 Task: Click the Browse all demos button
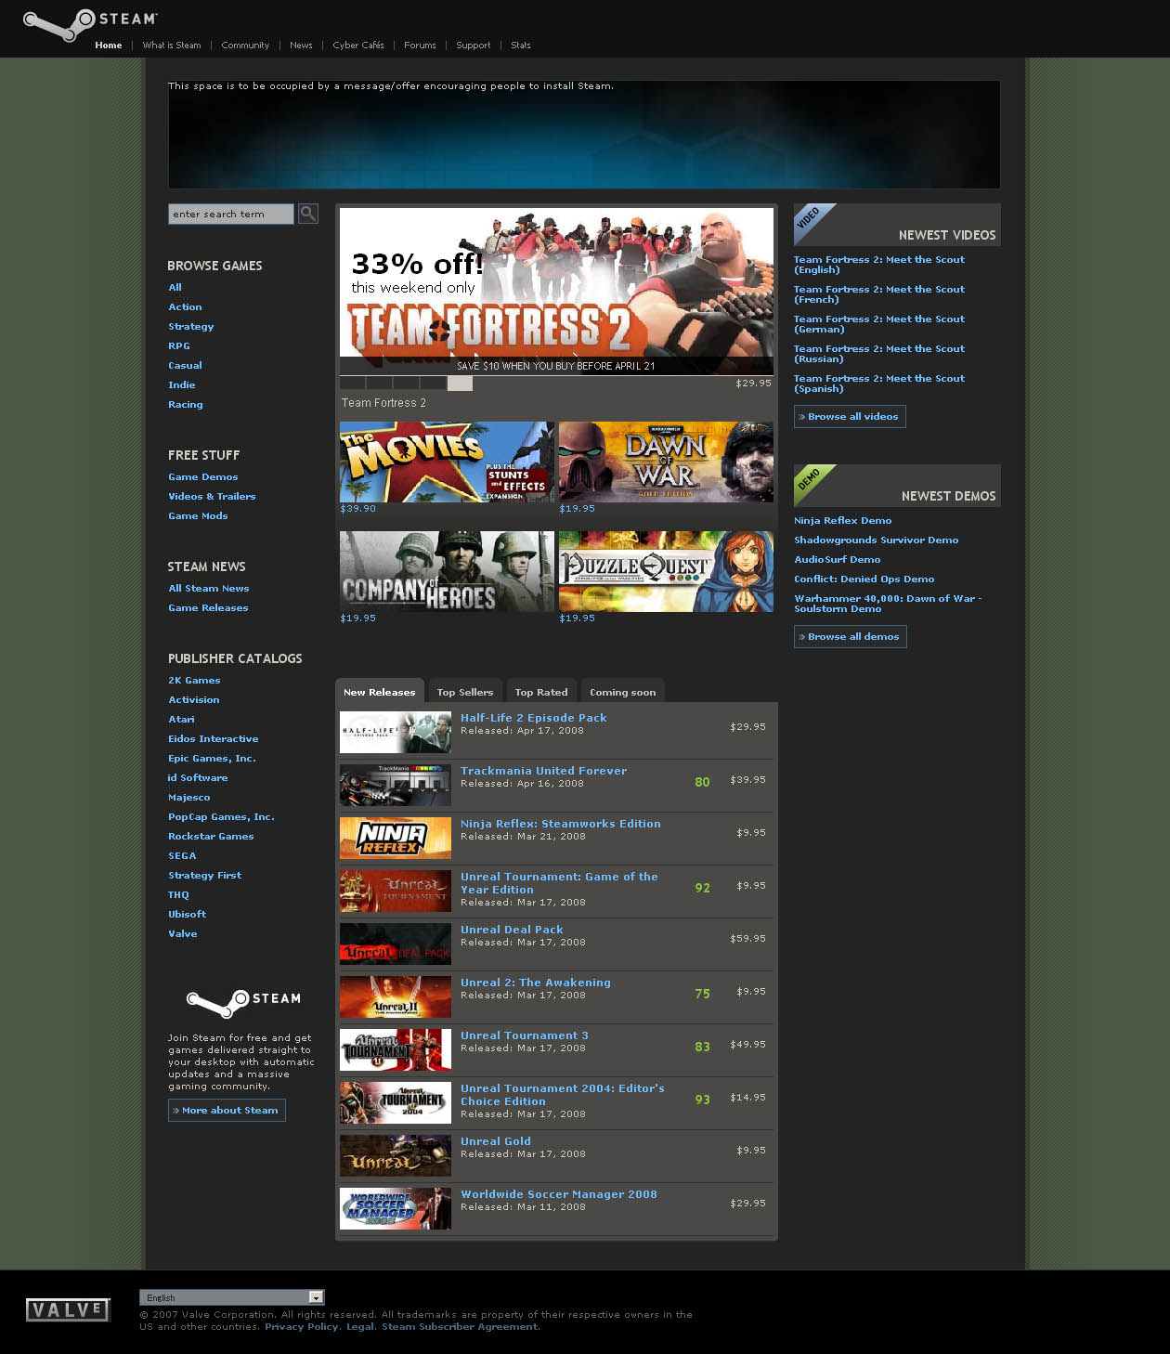[851, 637]
